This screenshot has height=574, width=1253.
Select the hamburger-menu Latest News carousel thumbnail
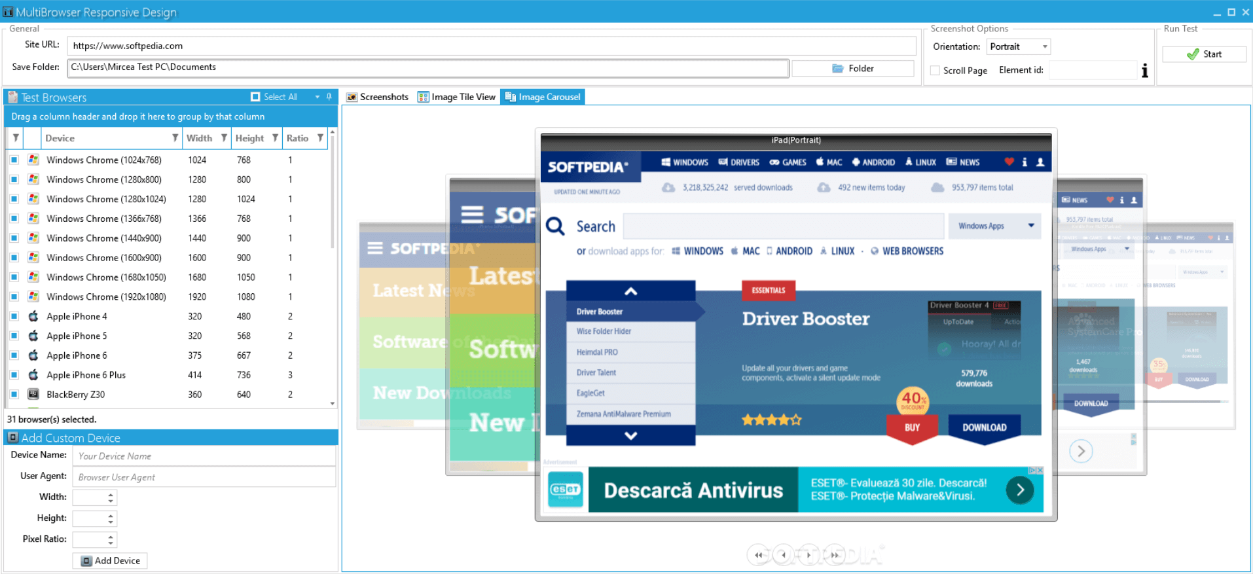tap(403, 327)
